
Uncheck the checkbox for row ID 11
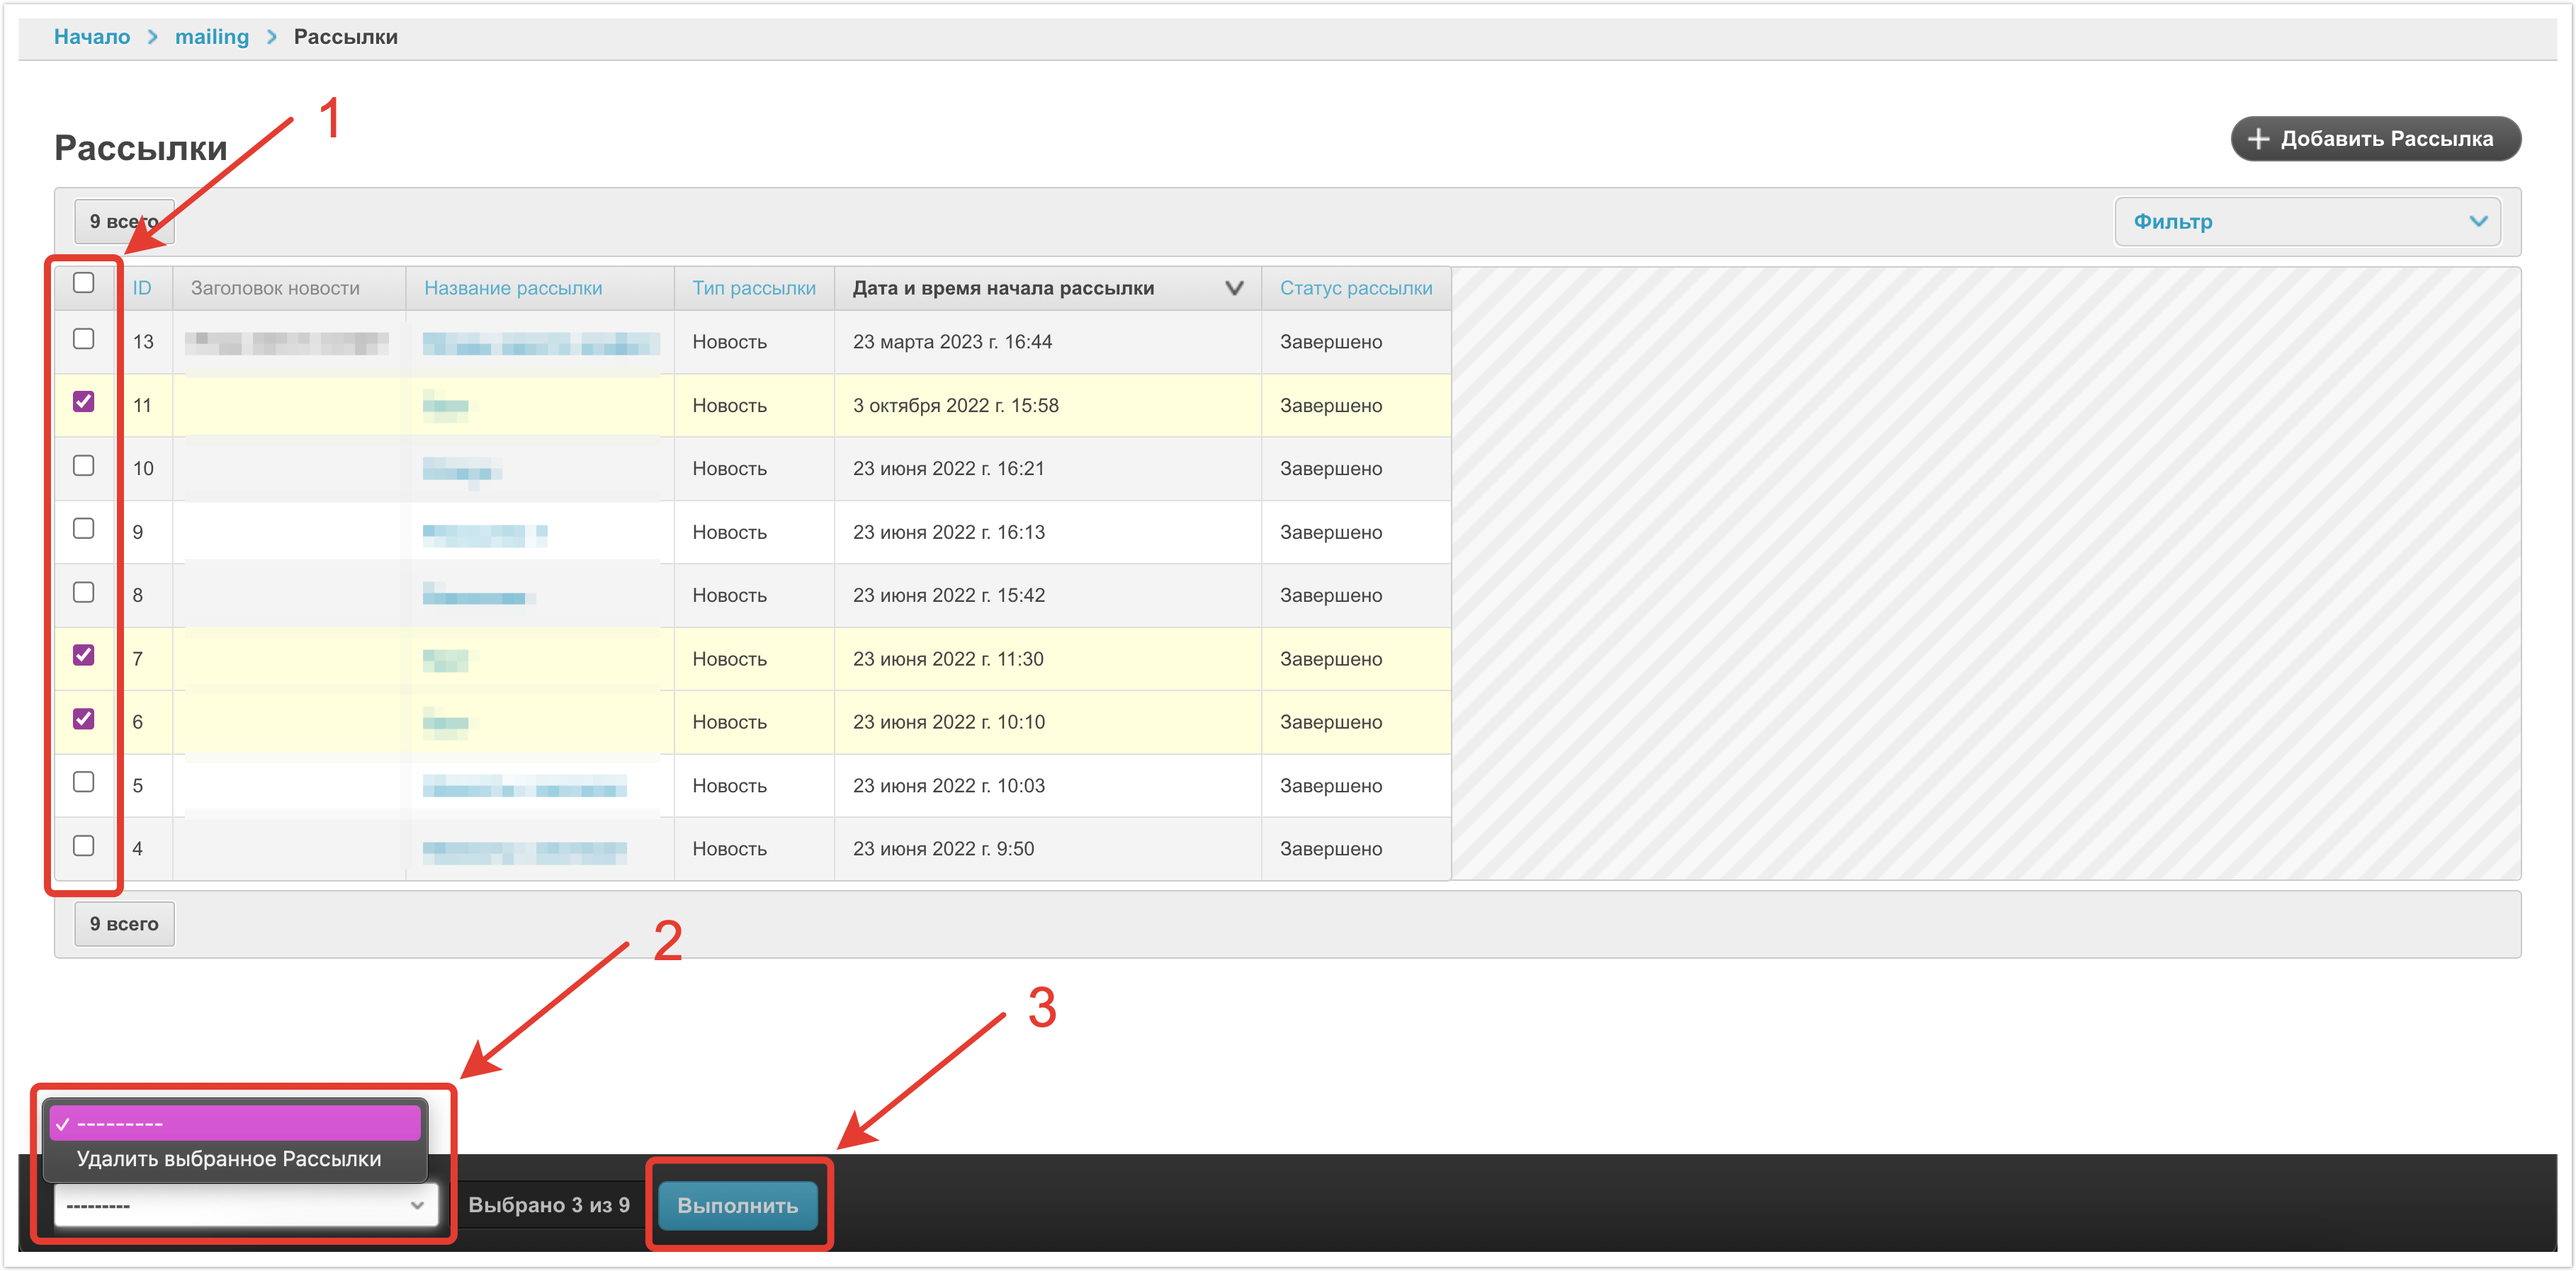[84, 403]
